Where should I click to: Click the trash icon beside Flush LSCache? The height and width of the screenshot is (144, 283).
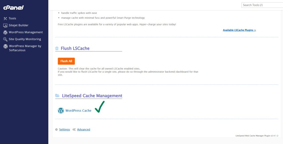pos(57,48)
